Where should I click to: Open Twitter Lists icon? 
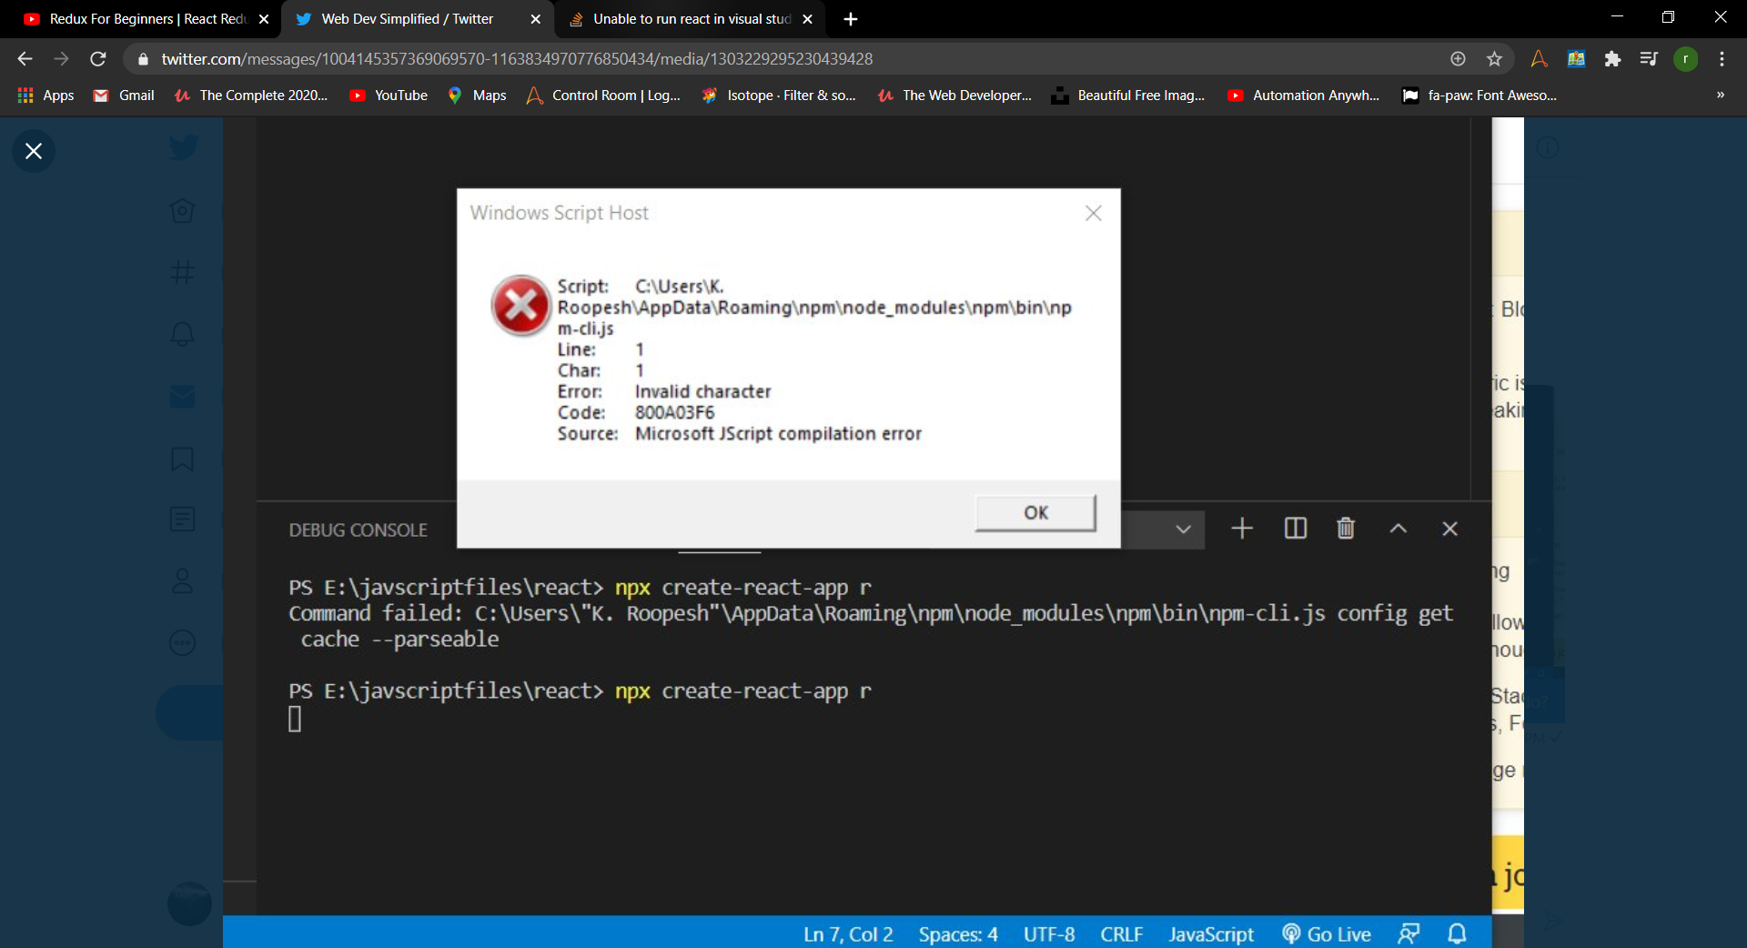tap(183, 519)
